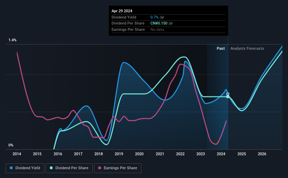Select the 2014 x-axis label
Viewport: 288px width, 178px height.
click(17, 154)
